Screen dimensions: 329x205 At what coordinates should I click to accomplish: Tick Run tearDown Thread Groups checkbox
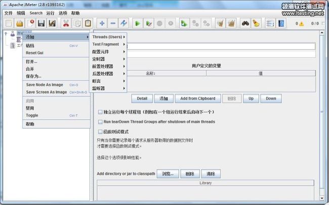point(100,122)
